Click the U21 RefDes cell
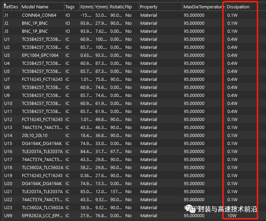Image resolution: width=266 pixels, height=221 pixels. [8, 192]
